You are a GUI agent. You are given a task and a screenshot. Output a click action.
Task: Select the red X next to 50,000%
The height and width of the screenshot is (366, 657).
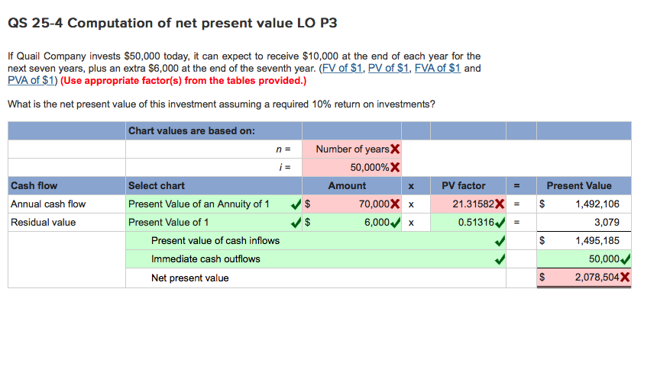(x=395, y=167)
